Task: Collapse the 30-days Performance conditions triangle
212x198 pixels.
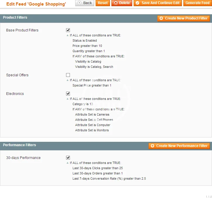Action: [x=68, y=163]
